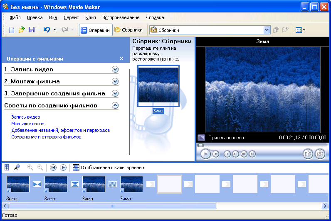Open the Сборники collection combo box

coord(210,30)
